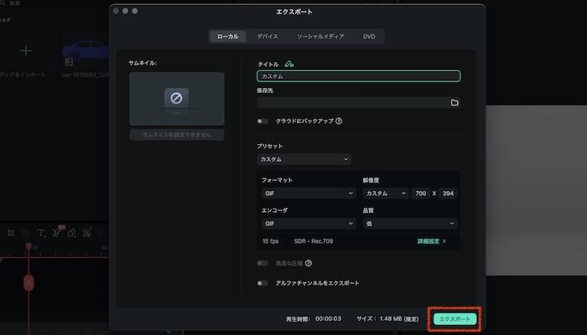Select the text T tool in timeline toolbar
This screenshot has width=587, height=335.
[41, 234]
